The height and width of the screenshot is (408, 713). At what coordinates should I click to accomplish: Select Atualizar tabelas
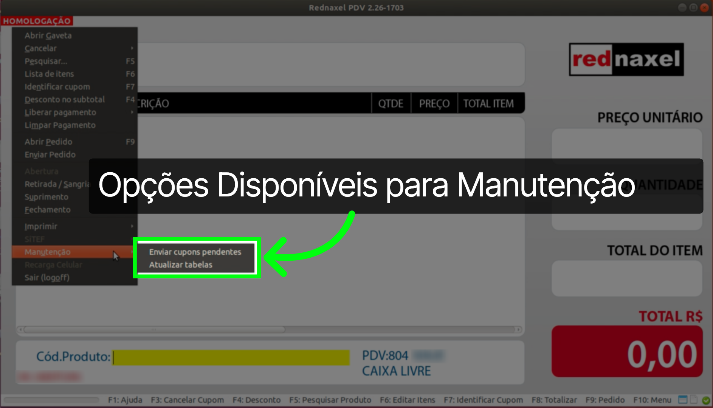[x=181, y=264]
